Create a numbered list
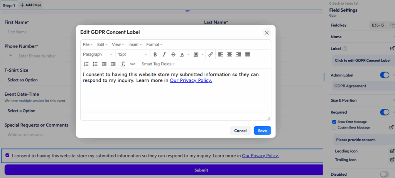 click(x=86, y=64)
